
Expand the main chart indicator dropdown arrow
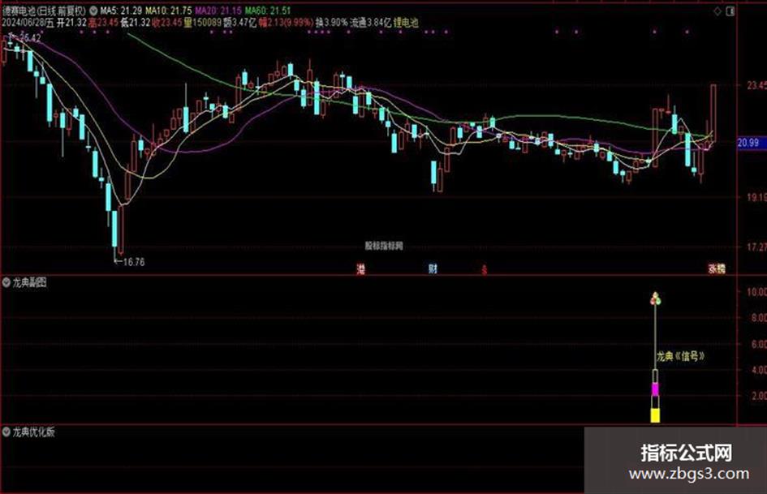click(x=93, y=11)
